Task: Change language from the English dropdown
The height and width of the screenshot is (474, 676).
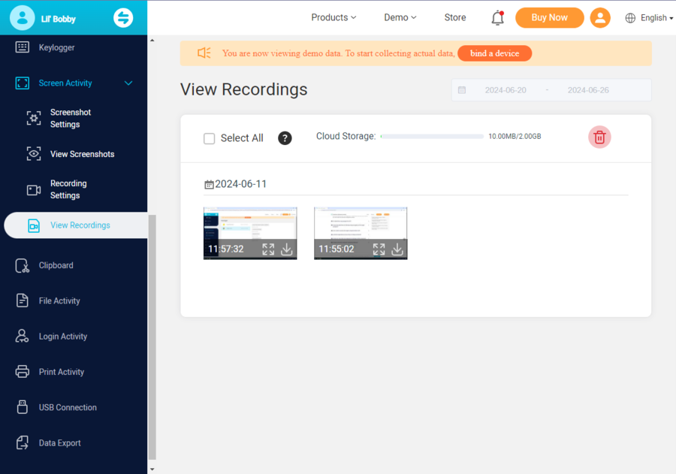Action: [x=649, y=18]
